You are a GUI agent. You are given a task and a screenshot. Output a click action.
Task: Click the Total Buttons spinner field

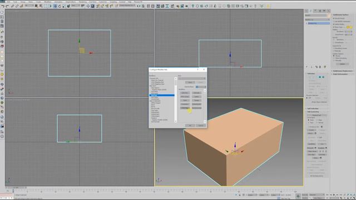coord(201,87)
